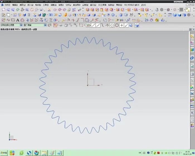The height and width of the screenshot is (156, 195).
Task: Open the HB_MOULD M6.6 menu
Action: [131, 5]
